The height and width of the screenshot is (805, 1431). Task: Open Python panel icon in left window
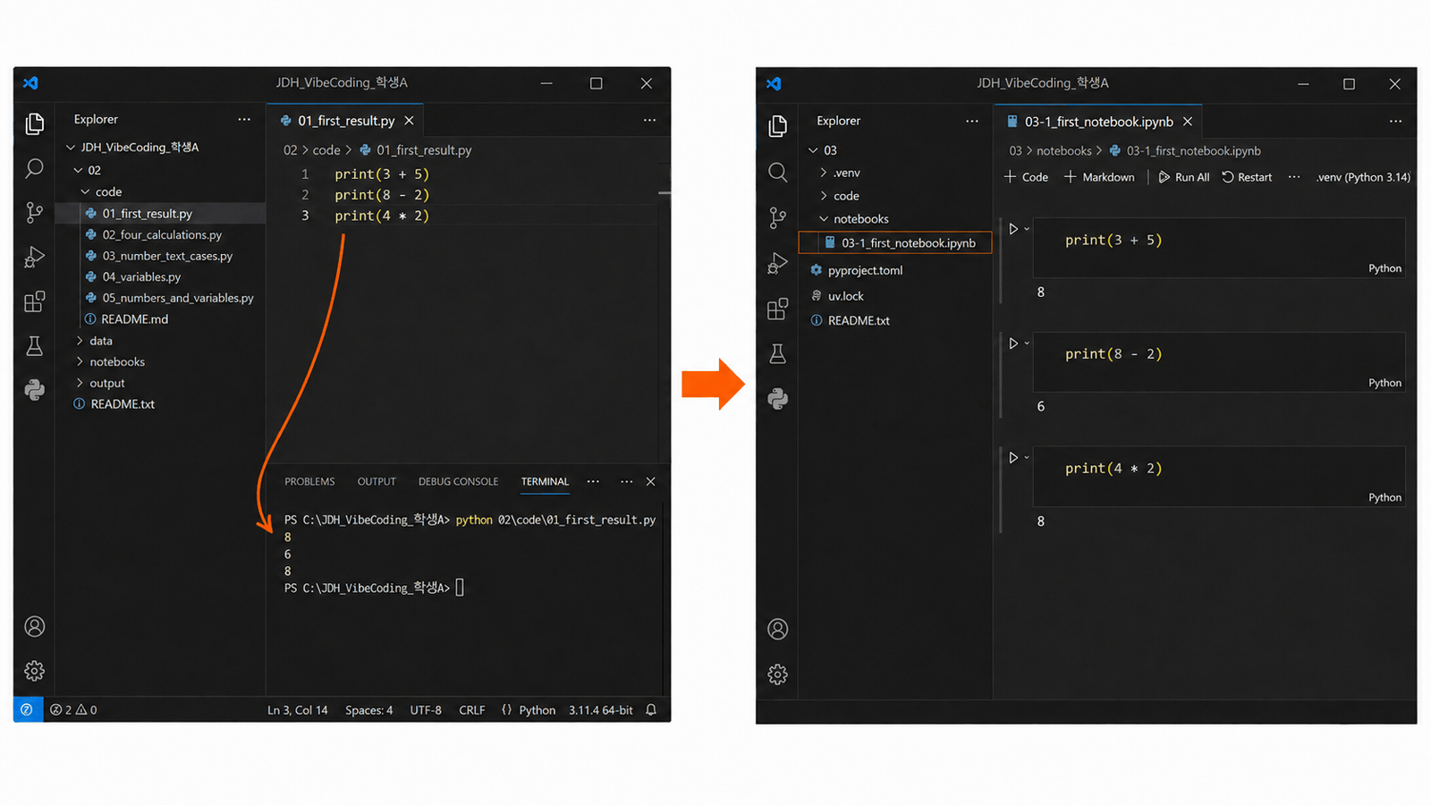[x=34, y=389]
